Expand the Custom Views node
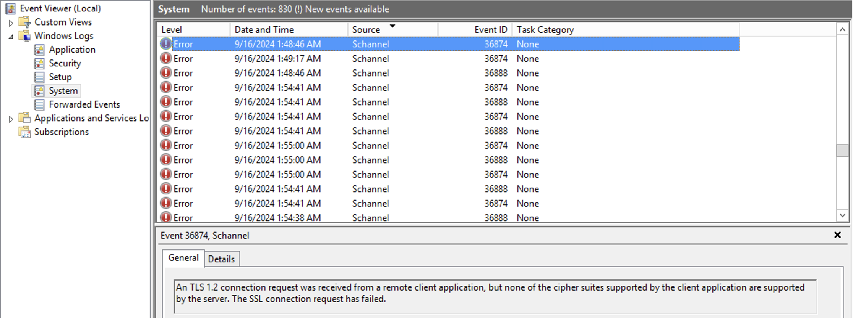The width and height of the screenshot is (853, 318). [11, 23]
